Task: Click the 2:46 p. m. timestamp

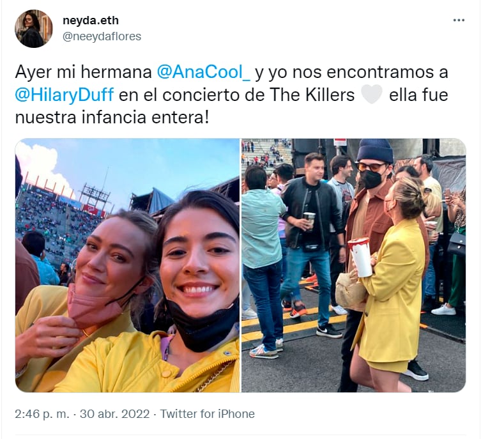Action: pos(42,414)
